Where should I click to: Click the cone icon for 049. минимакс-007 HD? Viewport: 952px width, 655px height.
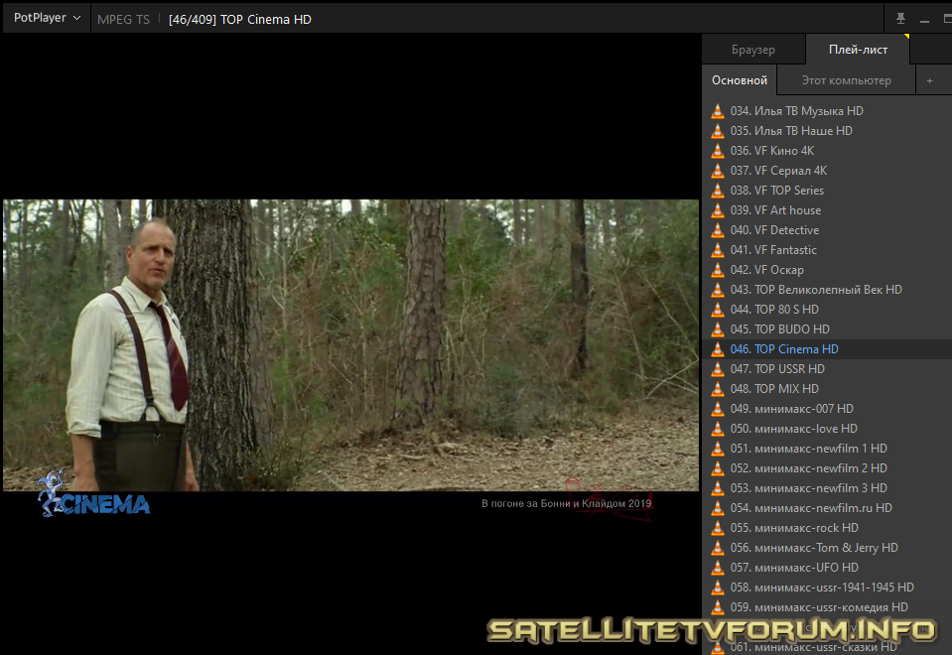pos(717,409)
